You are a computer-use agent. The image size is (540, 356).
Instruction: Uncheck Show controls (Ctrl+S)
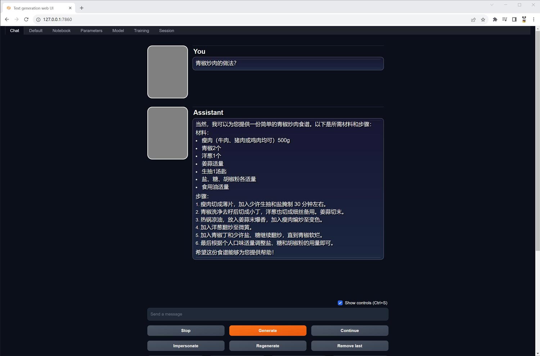tap(340, 303)
